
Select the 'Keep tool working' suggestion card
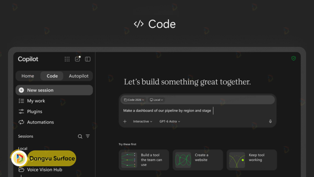(252, 160)
